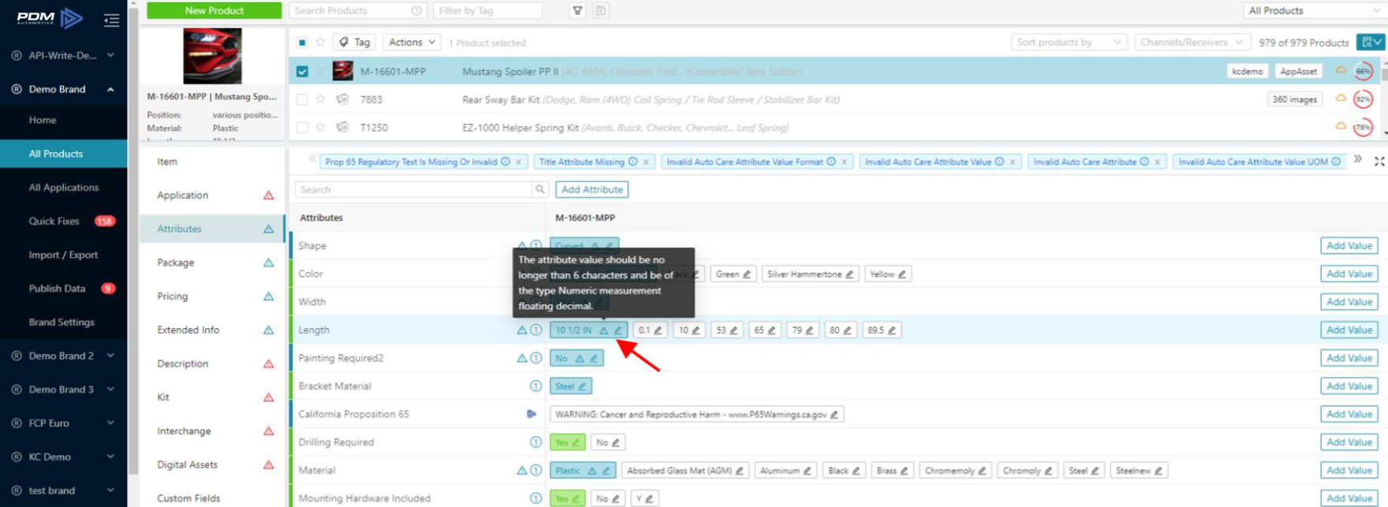This screenshot has width=1388, height=507.
Task: Remove the Title Attribute Missing filter chip
Action: (x=646, y=162)
